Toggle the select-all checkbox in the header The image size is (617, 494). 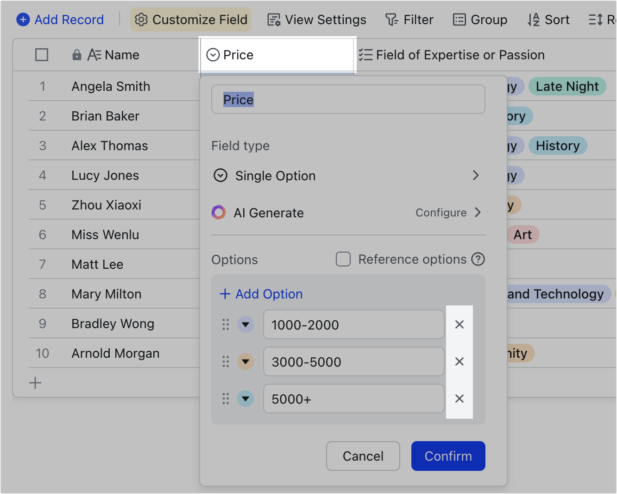coord(41,54)
